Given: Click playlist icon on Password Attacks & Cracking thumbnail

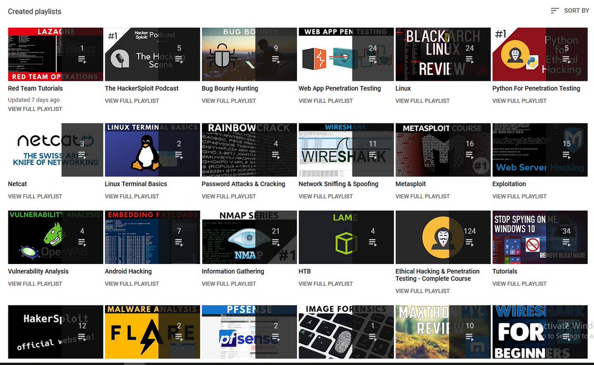Looking at the screenshot, I should 276,155.
